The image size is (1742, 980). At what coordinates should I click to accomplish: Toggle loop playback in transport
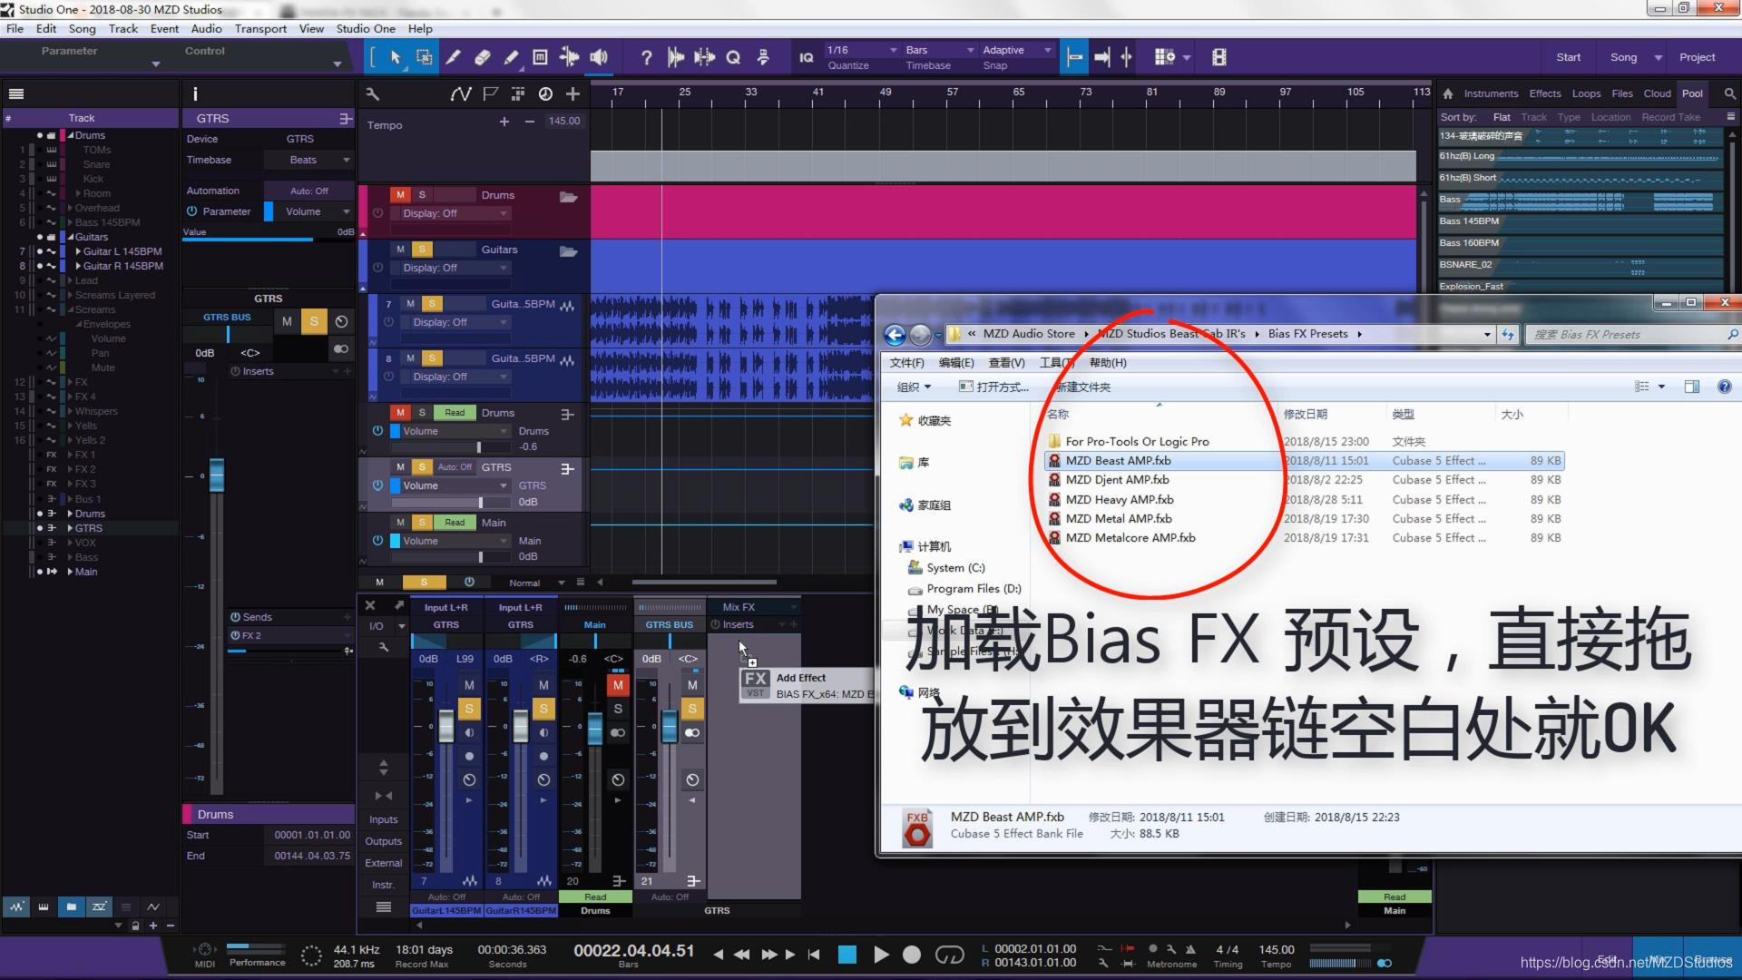[949, 955]
